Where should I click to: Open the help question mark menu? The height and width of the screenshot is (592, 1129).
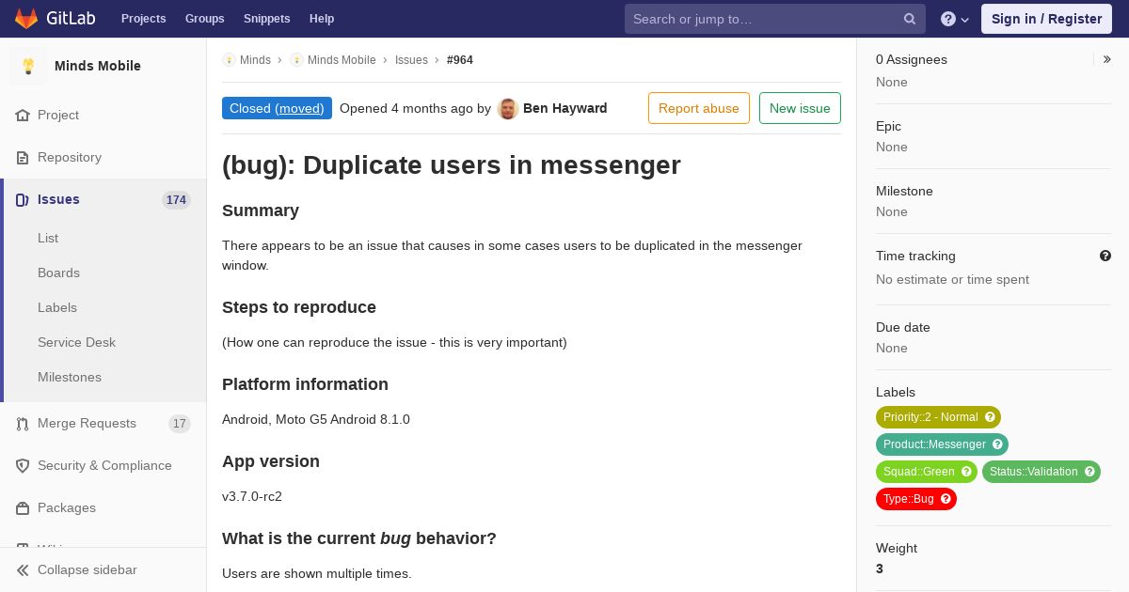pos(955,19)
